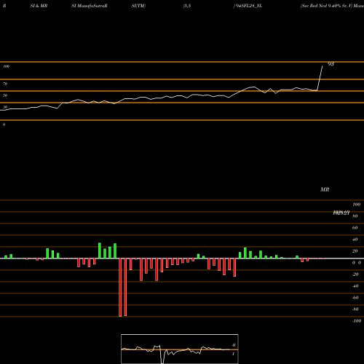Click the mini overview chart at the bottom
Viewport: 364px width, 364px height.
[x=180, y=349]
